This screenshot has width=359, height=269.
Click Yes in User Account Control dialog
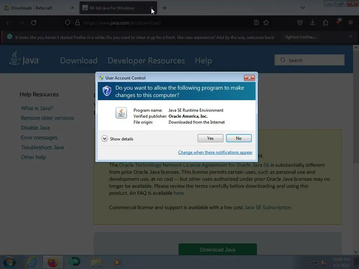(210, 138)
